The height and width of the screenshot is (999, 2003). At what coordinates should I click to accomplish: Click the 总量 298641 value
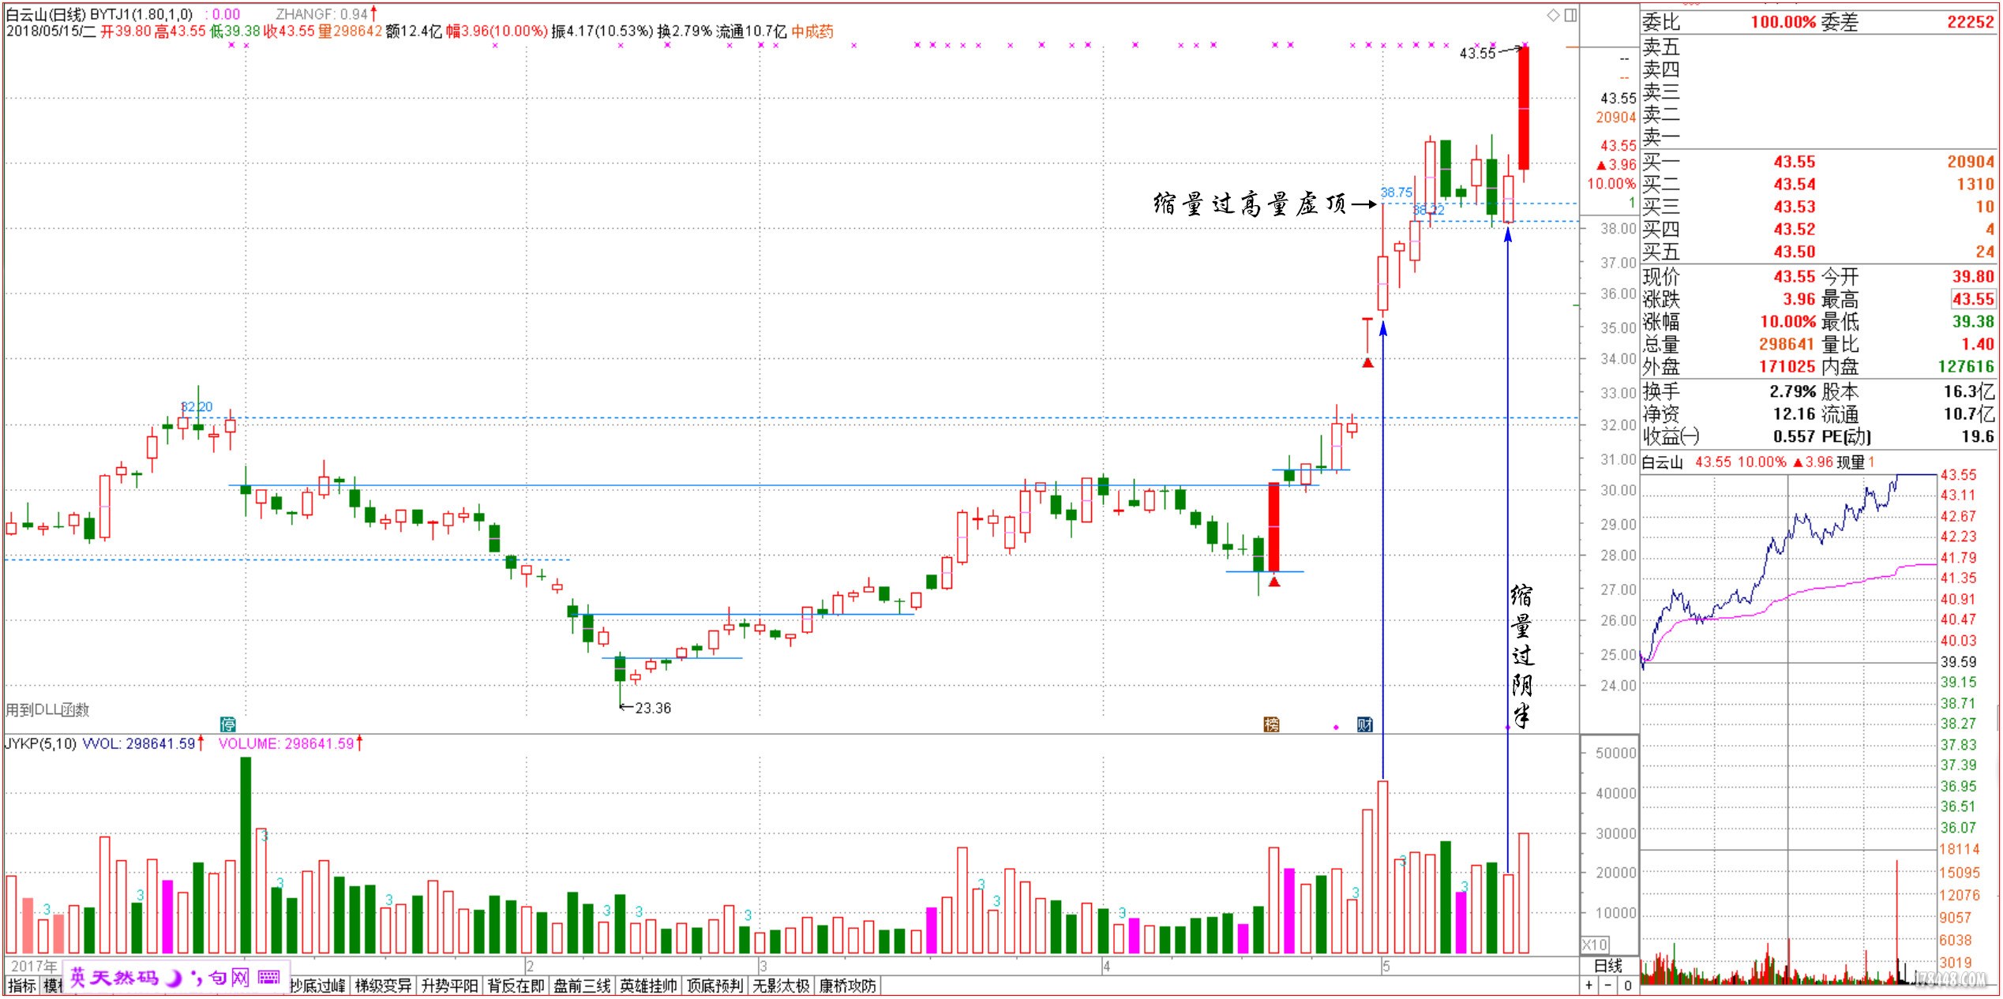pos(1787,344)
